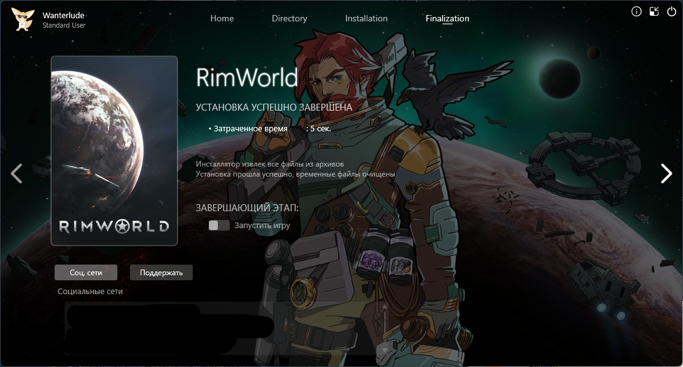Image resolution: width=683 pixels, height=367 pixels.
Task: Click the power exit icon
Action: pos(672,12)
